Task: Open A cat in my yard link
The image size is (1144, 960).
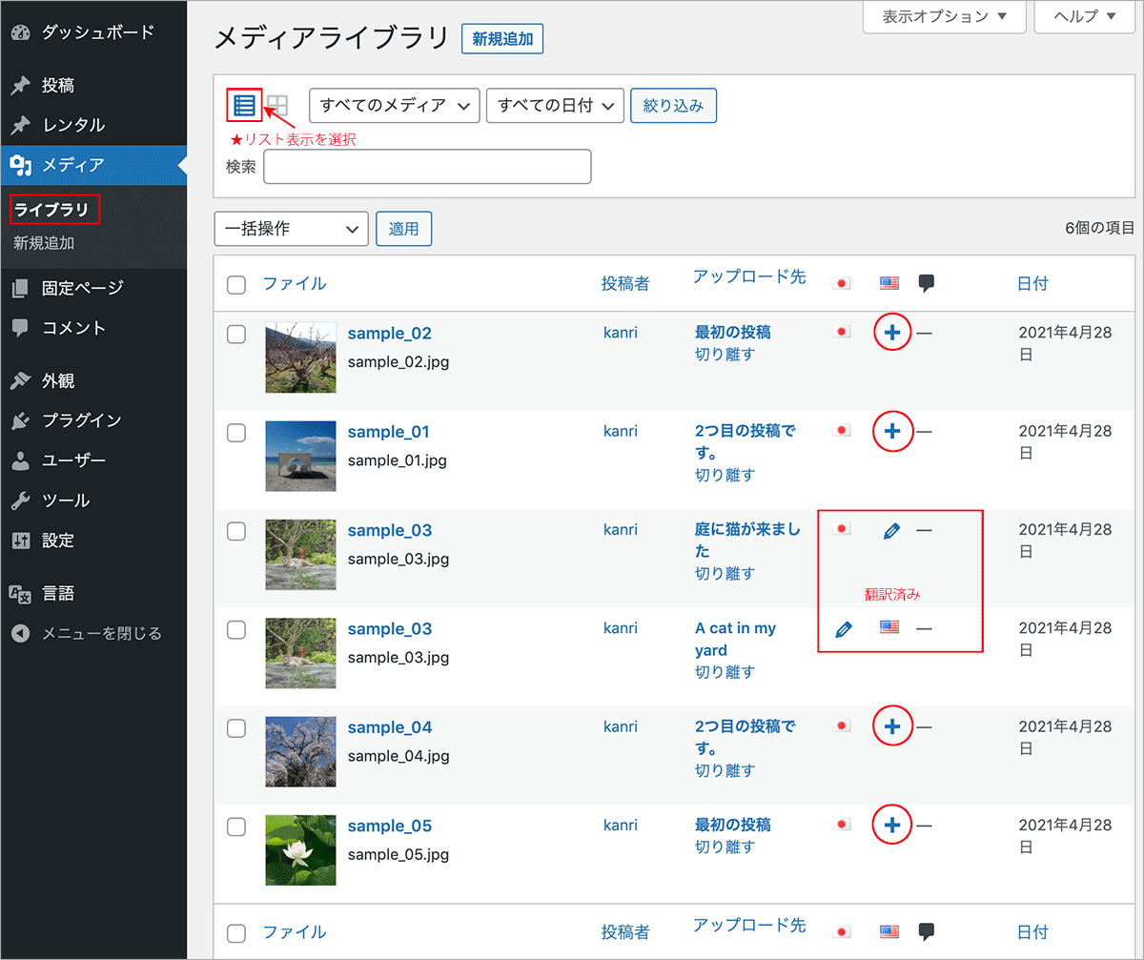Action: click(735, 639)
